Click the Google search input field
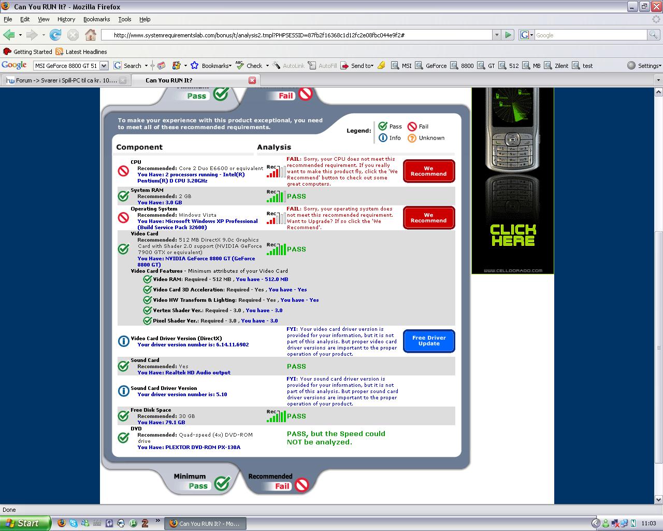 (x=590, y=35)
